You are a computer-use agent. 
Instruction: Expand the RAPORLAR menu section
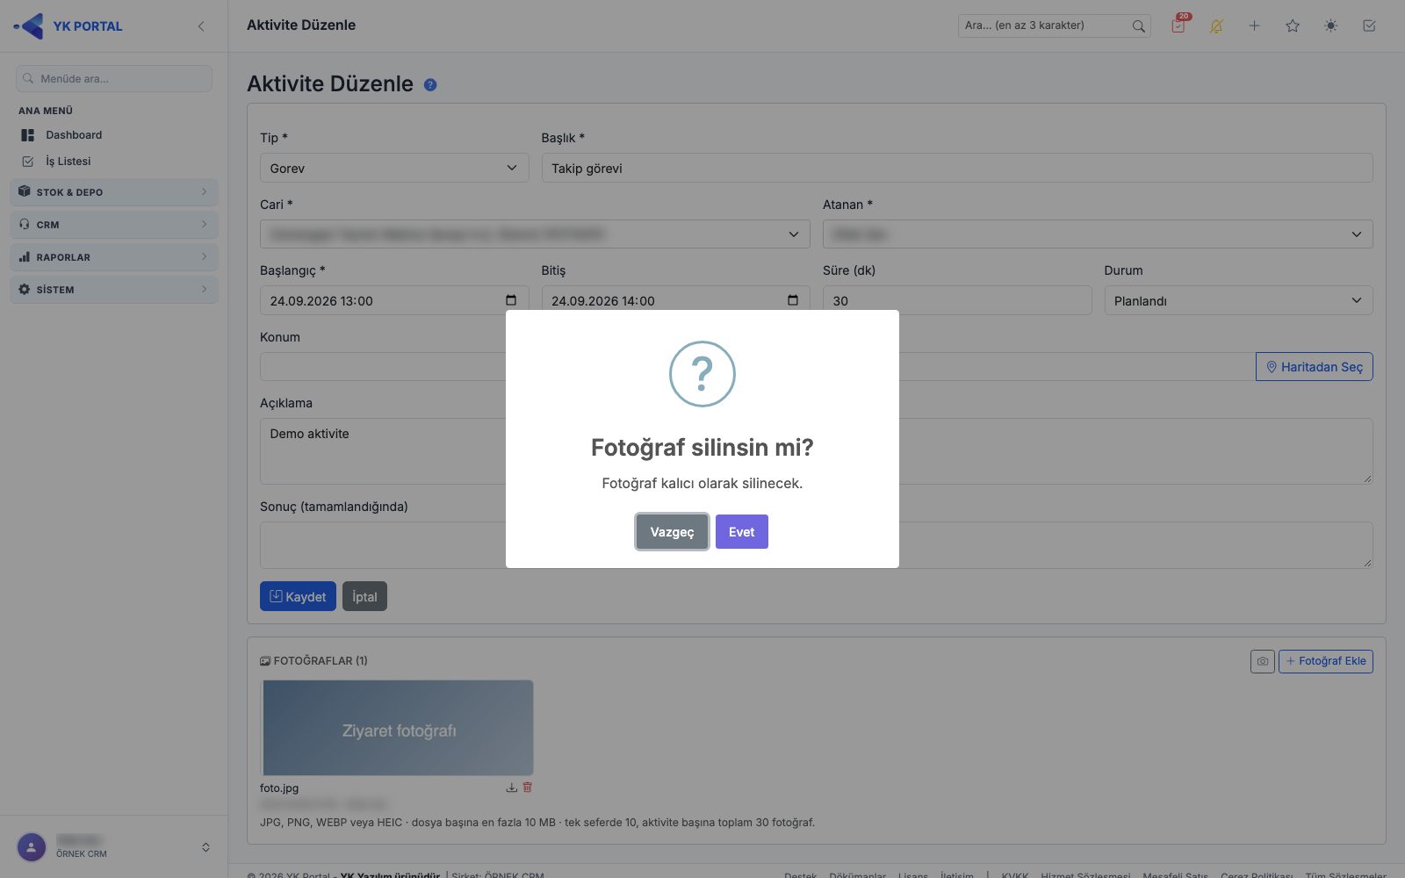click(114, 257)
